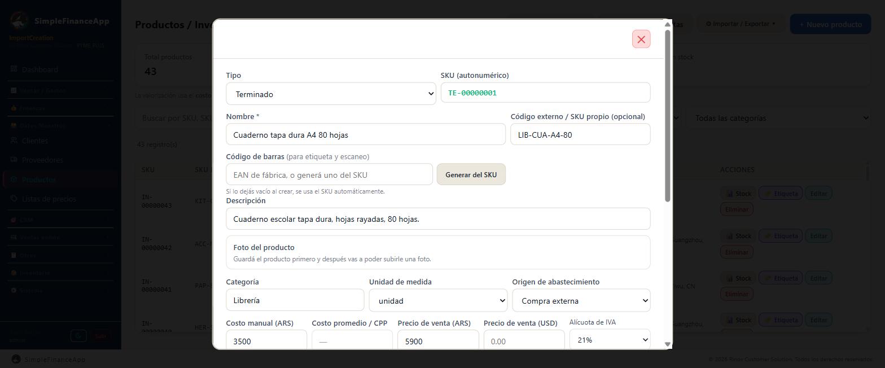885x368 pixels.
Task: Click the Descripción input field
Action: [438, 218]
